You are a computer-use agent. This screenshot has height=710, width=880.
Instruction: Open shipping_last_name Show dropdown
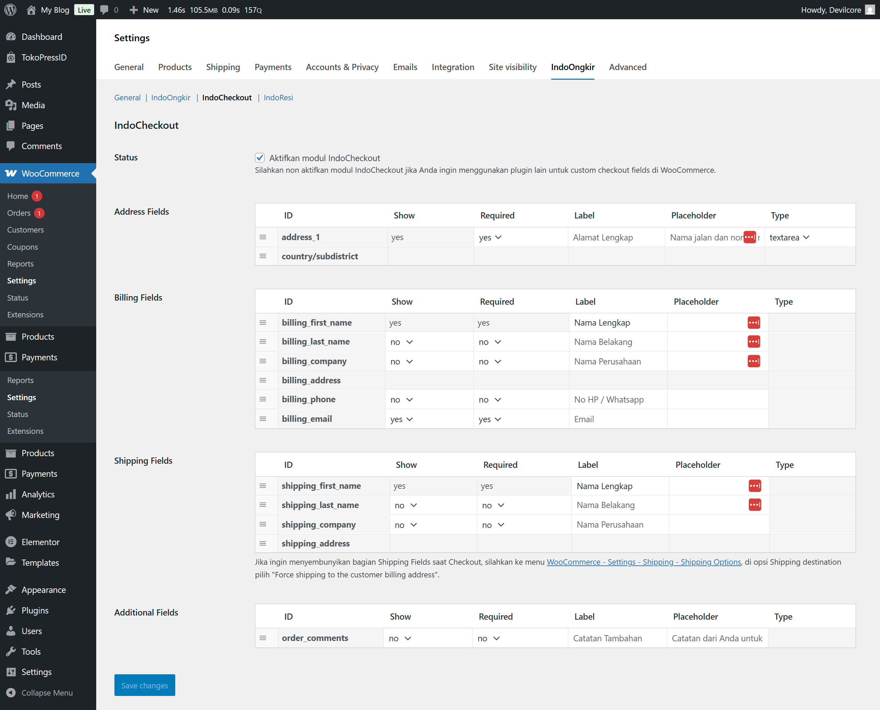(x=406, y=505)
